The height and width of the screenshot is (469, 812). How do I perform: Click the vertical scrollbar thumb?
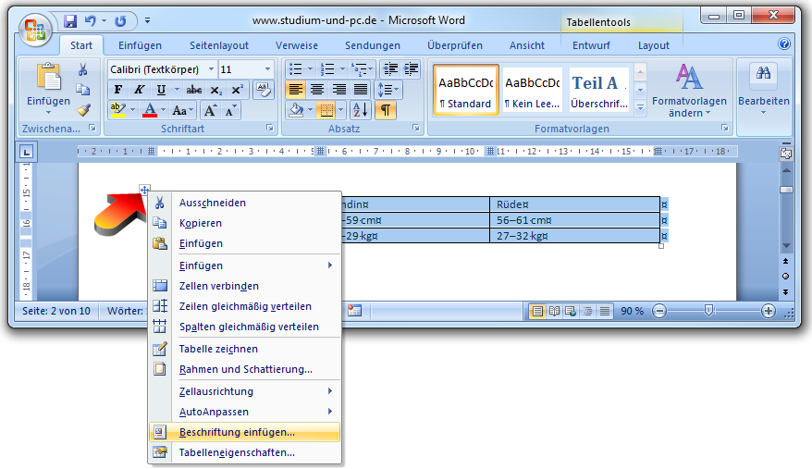(786, 190)
